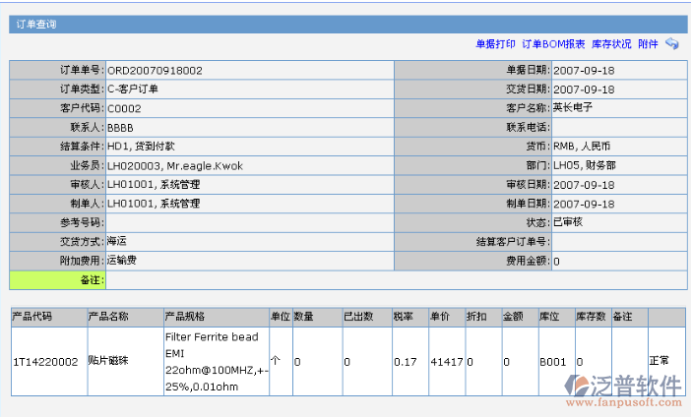Click row status 正常
The width and height of the screenshot is (692, 418).
659,361
